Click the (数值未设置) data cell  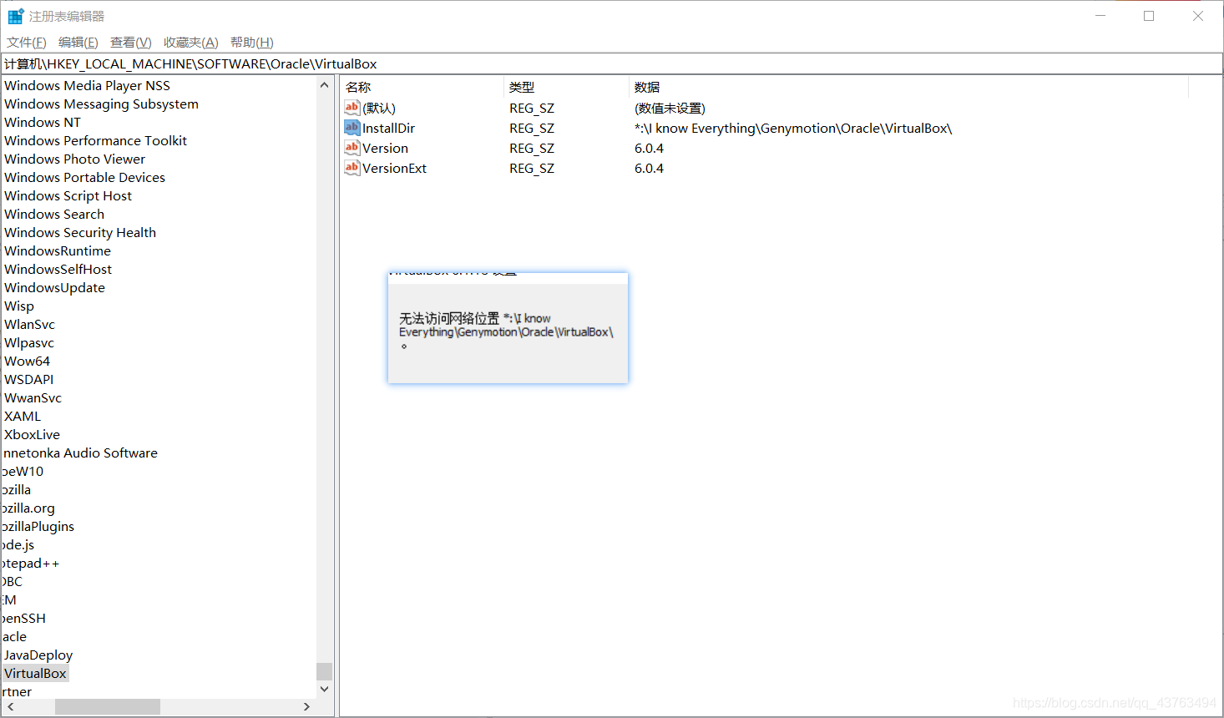(670, 108)
